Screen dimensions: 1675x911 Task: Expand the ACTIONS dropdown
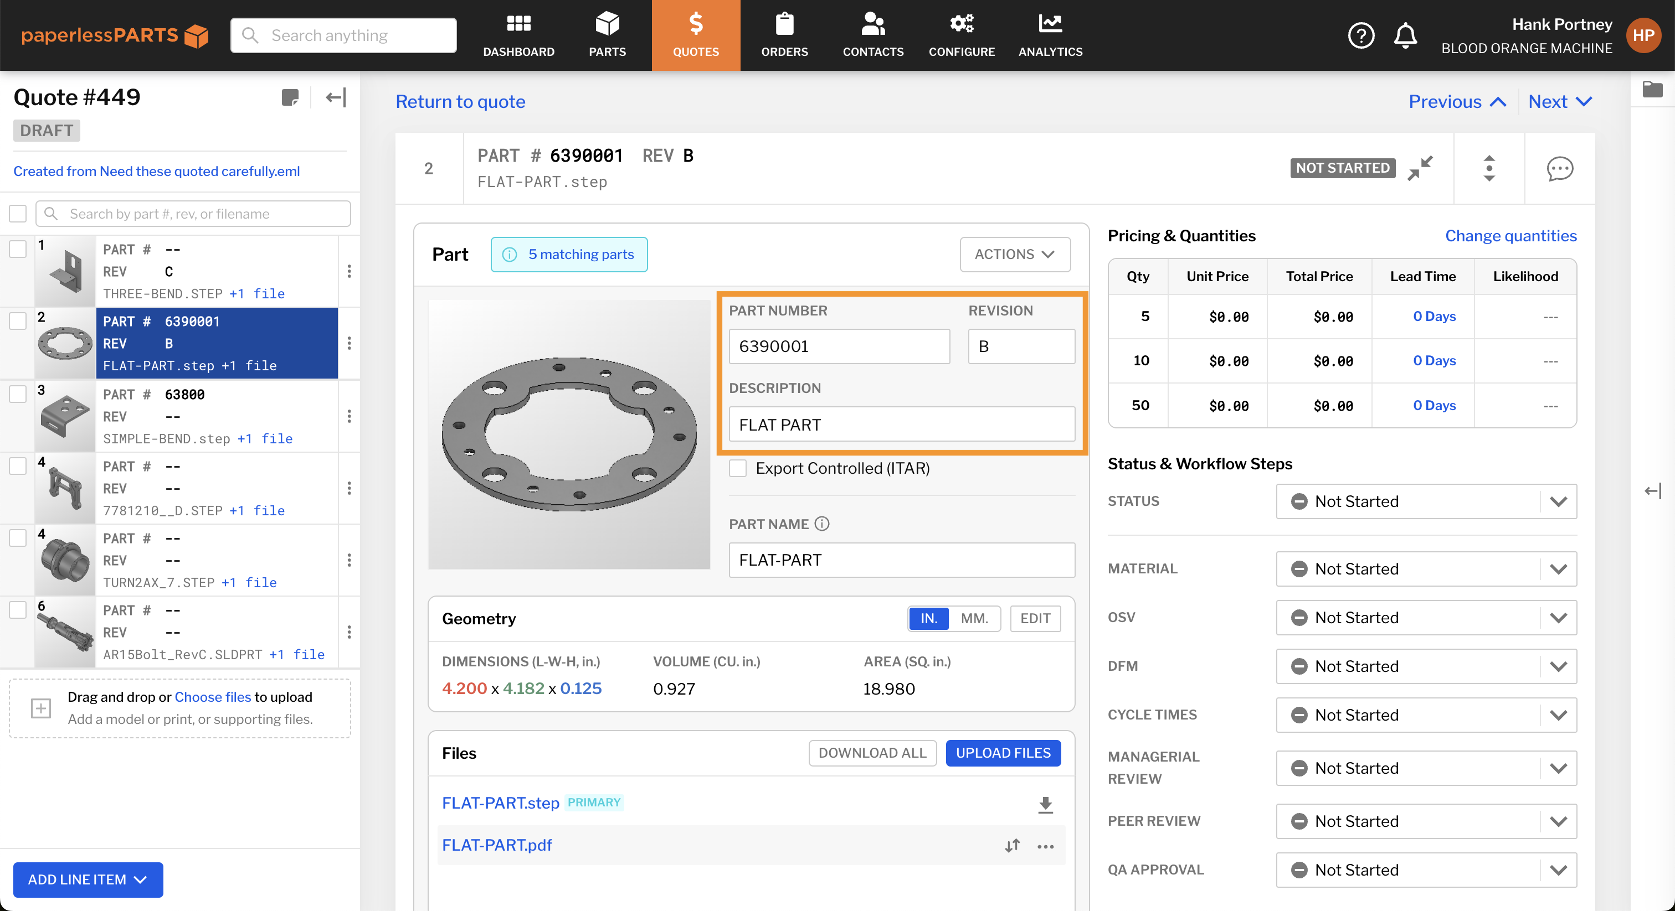1014,254
